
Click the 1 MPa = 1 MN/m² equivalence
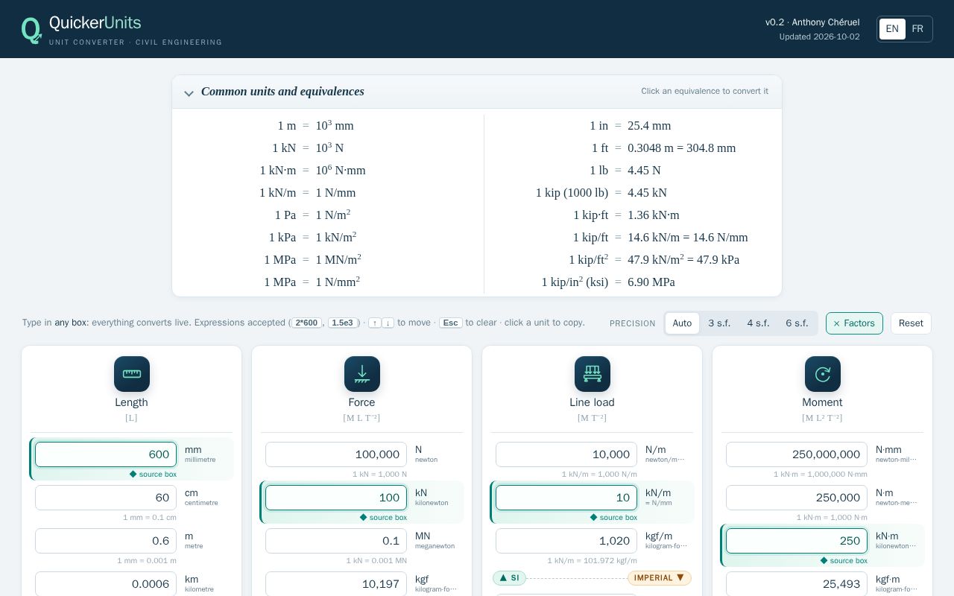click(313, 260)
